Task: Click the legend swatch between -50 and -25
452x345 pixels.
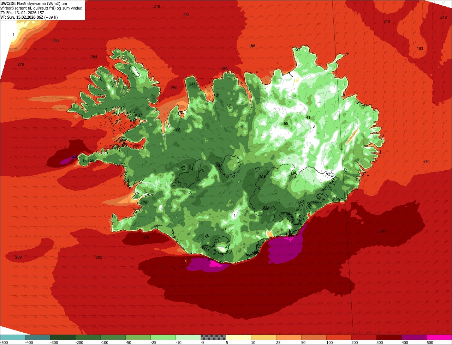Action: click(x=138, y=337)
